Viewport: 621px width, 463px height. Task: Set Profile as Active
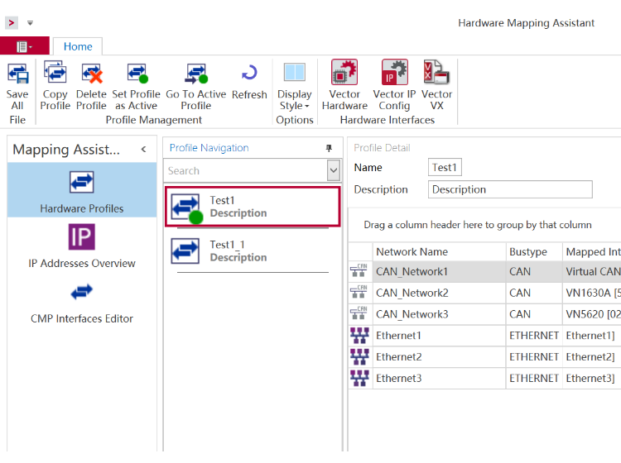tap(137, 87)
